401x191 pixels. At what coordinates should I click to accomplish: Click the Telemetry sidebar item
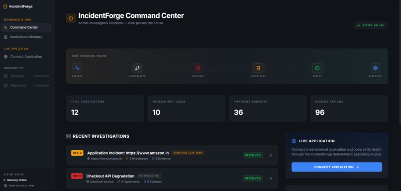tap(26, 86)
